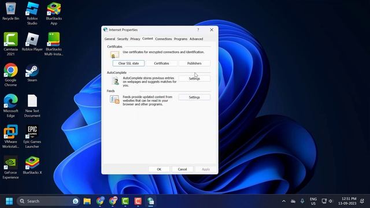This screenshot has width=370, height=208.
Task: Click the Cancel button
Action: [x=183, y=169]
